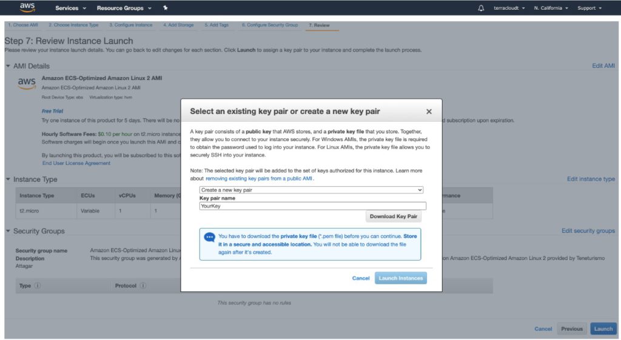Screen dimensions: 621x340
Task: Click the blue speech bubble info icon
Action: tap(209, 238)
